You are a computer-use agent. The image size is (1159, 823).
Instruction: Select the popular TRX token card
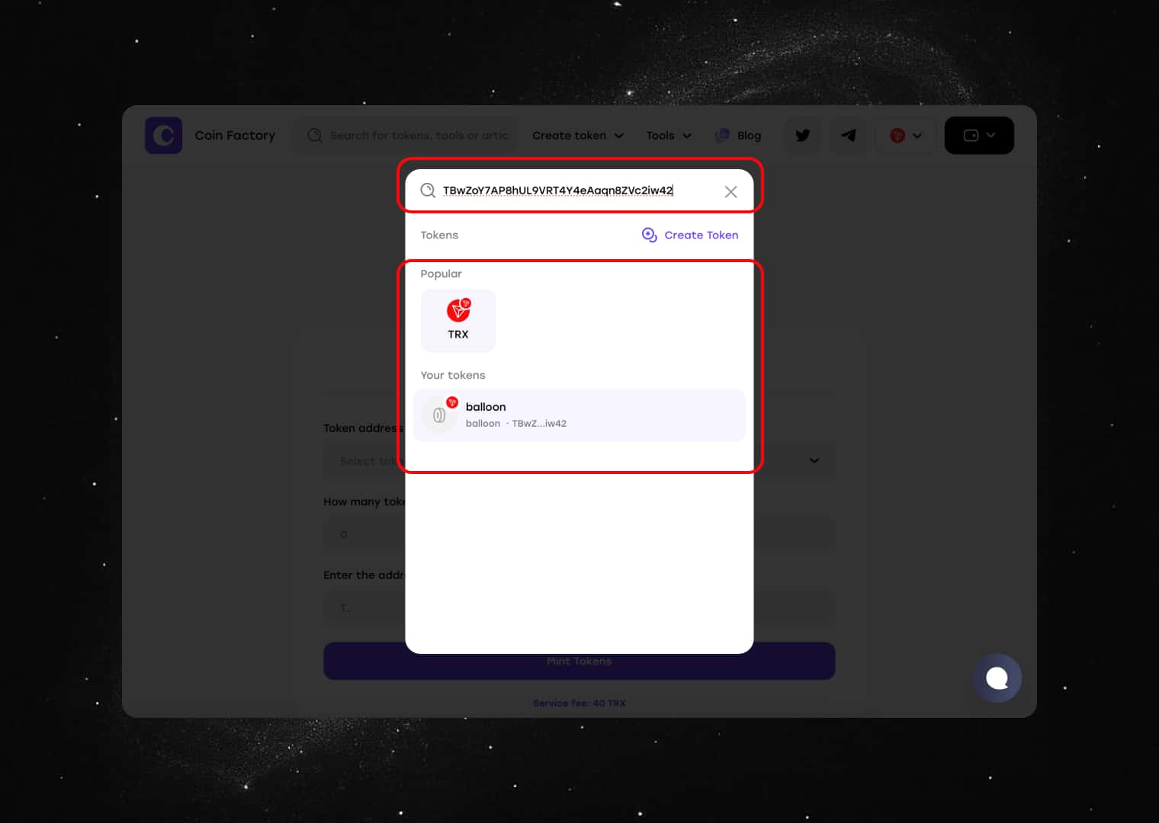pos(458,321)
